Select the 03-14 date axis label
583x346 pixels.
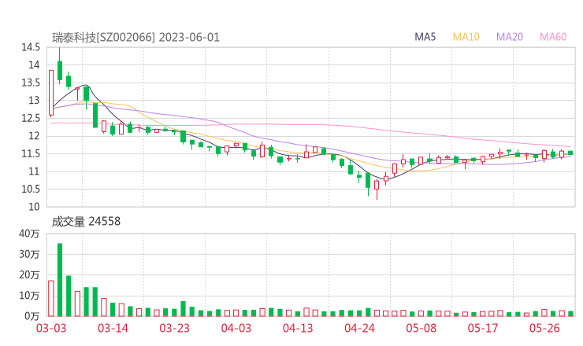pos(113,328)
